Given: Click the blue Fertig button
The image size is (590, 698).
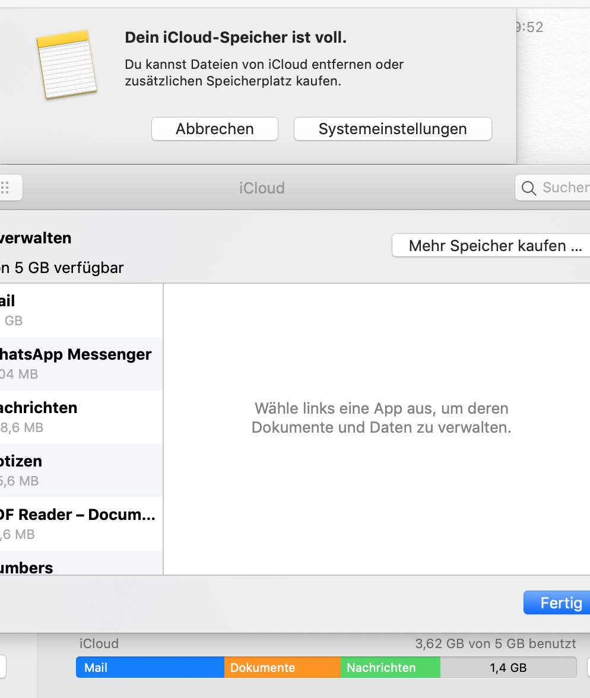Looking at the screenshot, I should click(x=557, y=603).
